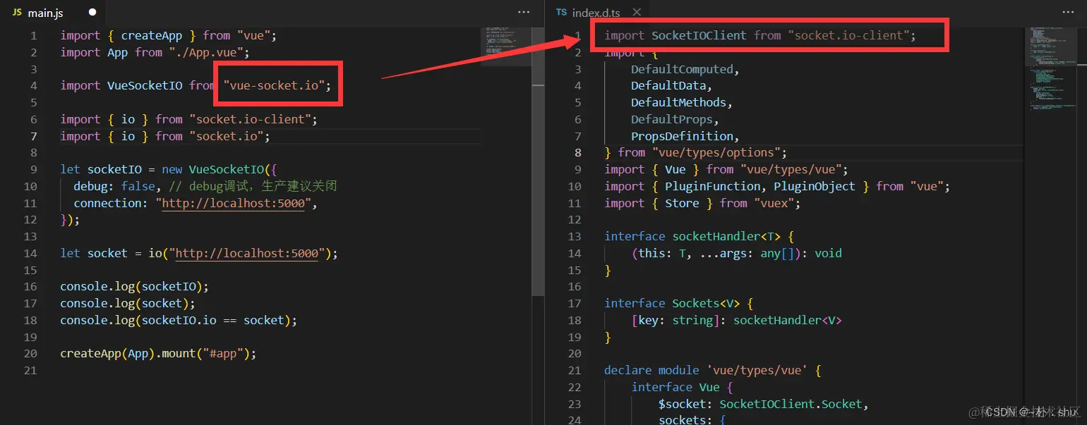Click "SocketIOClient" import in index.d.ts line 1
1087x425 pixels.
[699, 35]
